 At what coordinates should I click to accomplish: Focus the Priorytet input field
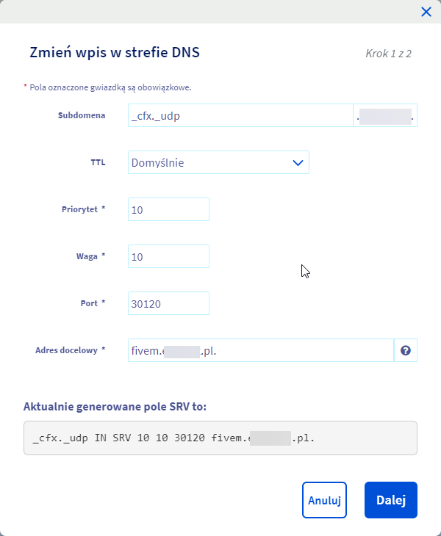pos(168,210)
